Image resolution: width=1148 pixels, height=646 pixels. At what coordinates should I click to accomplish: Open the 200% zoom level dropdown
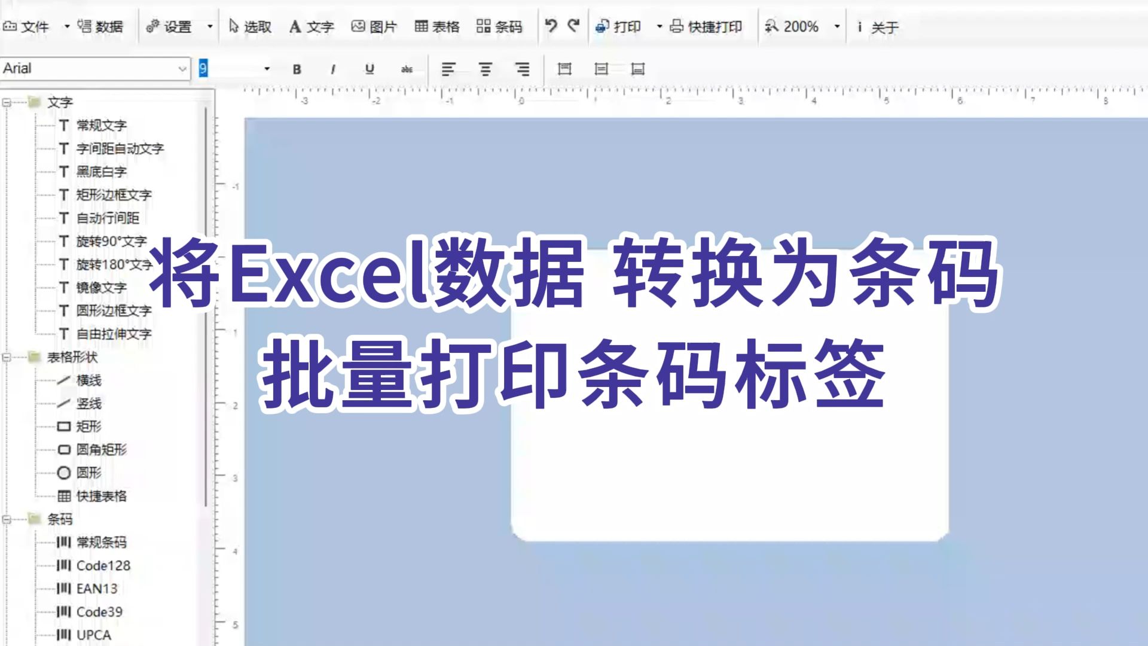835,26
